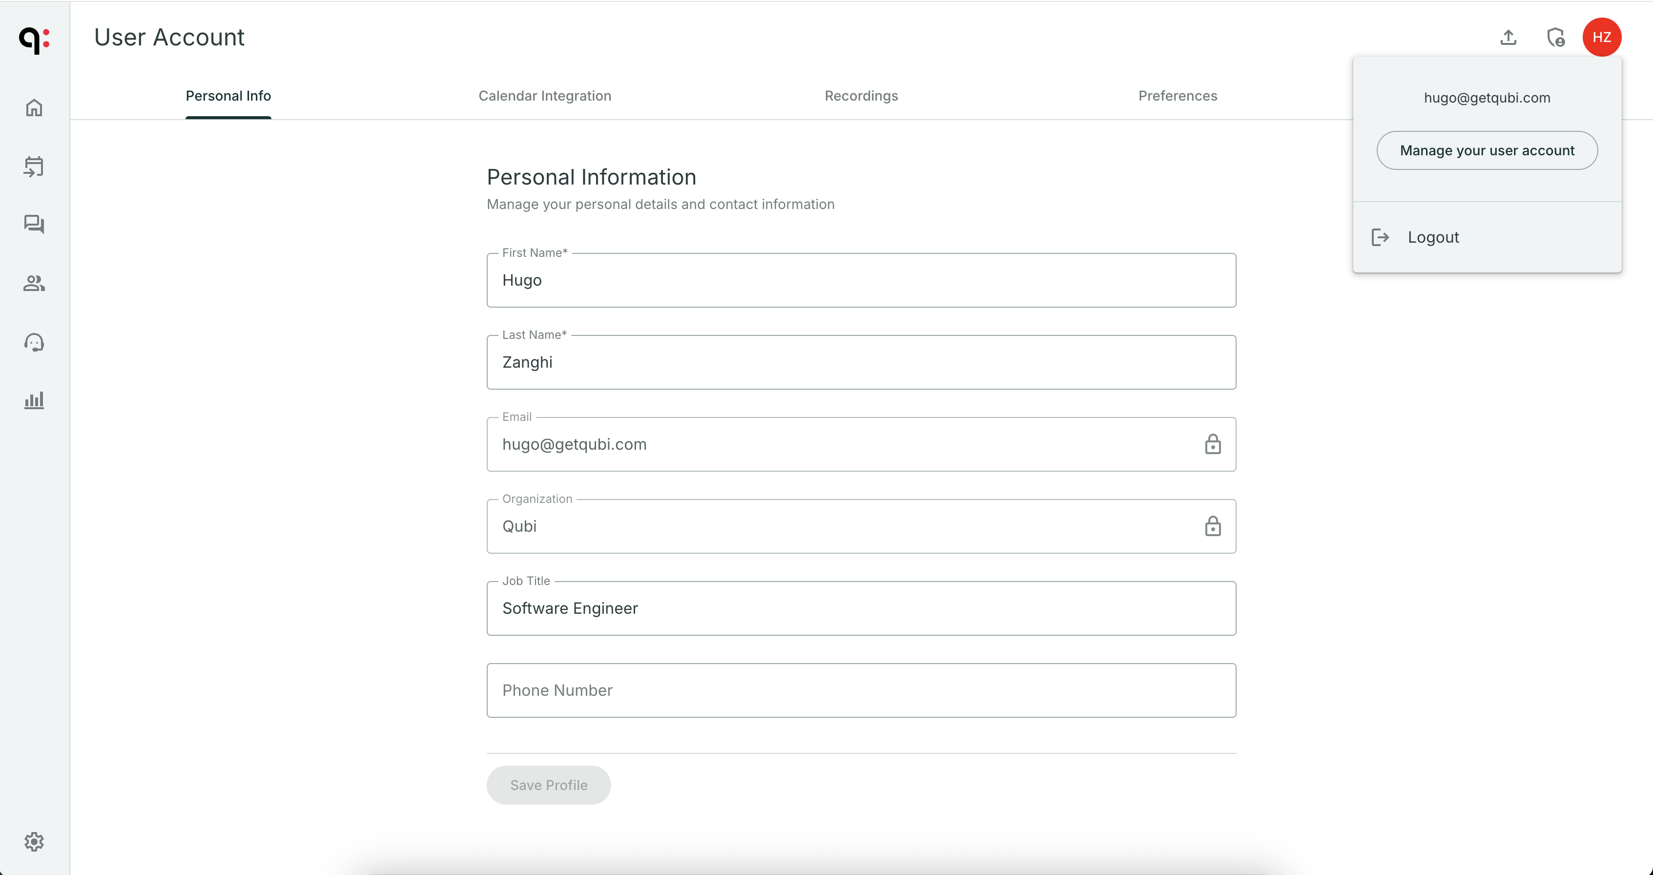Click the HZ avatar button

(x=1602, y=37)
